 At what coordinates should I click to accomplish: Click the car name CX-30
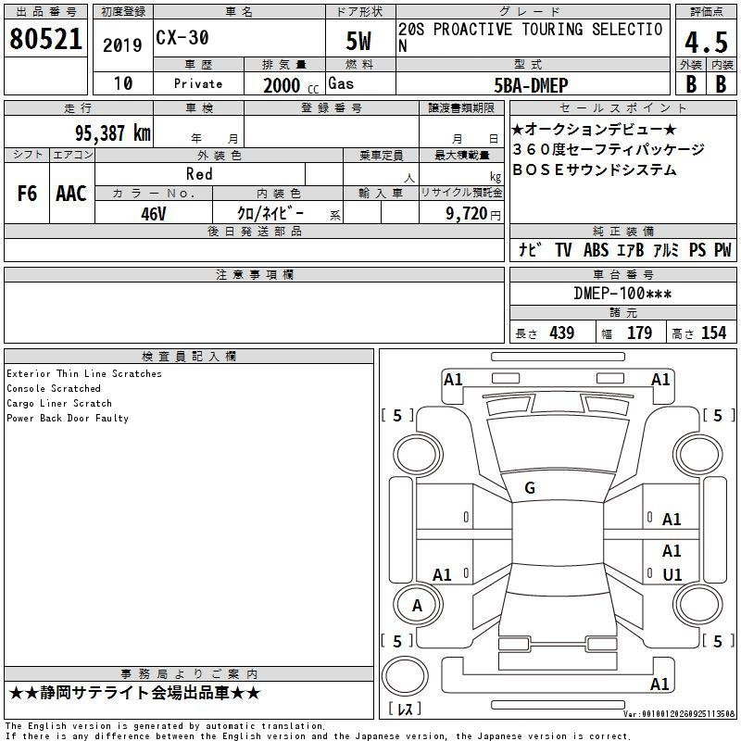coord(182,38)
